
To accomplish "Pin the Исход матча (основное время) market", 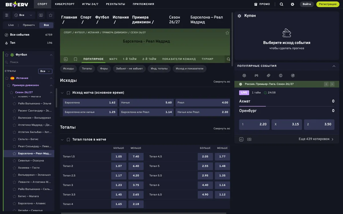I will pyautogui.click(x=68, y=93).
